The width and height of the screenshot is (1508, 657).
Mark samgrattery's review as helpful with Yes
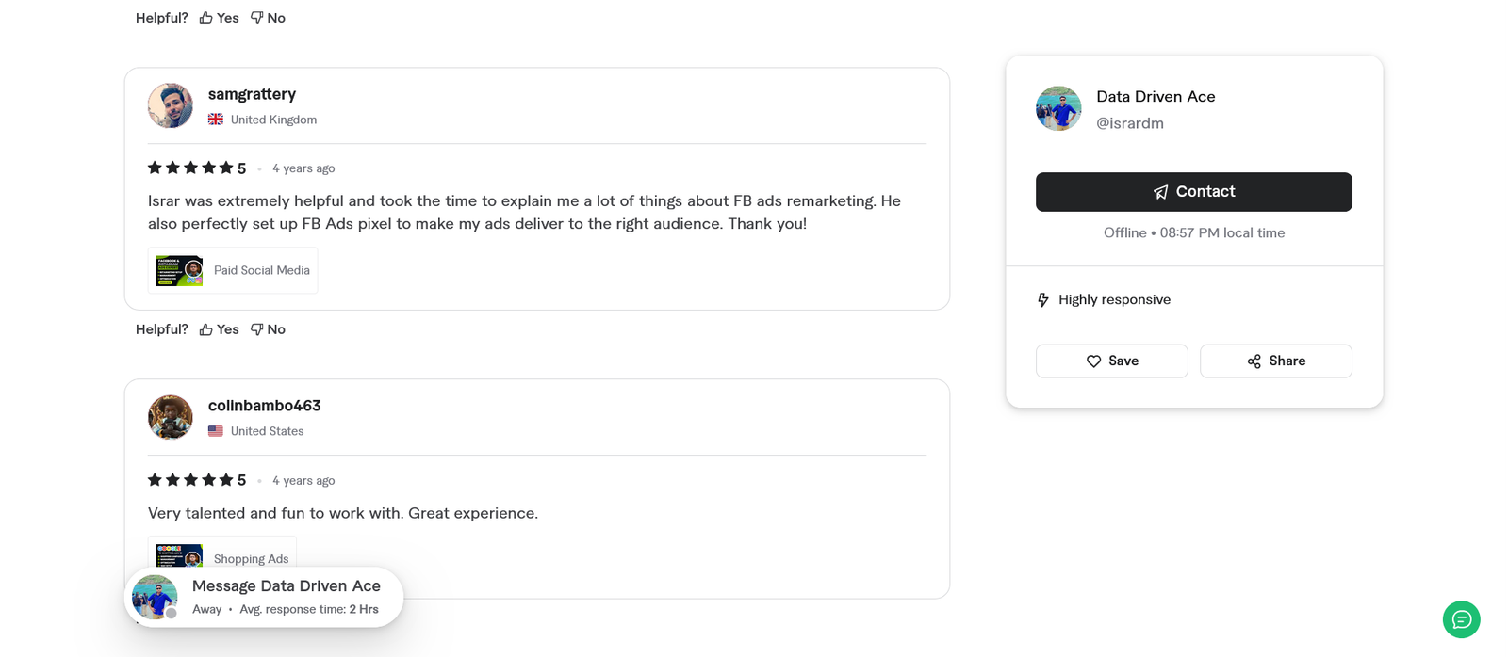(x=219, y=328)
